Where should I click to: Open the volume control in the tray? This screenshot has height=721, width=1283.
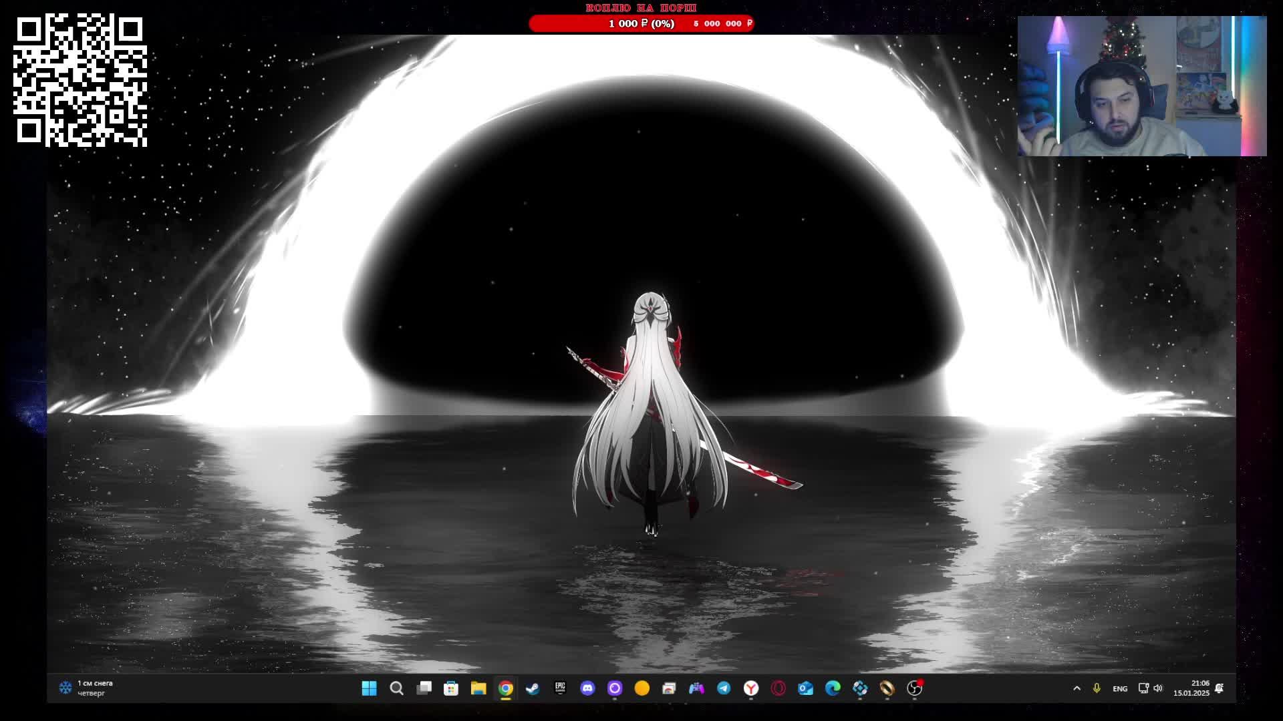[1158, 688]
